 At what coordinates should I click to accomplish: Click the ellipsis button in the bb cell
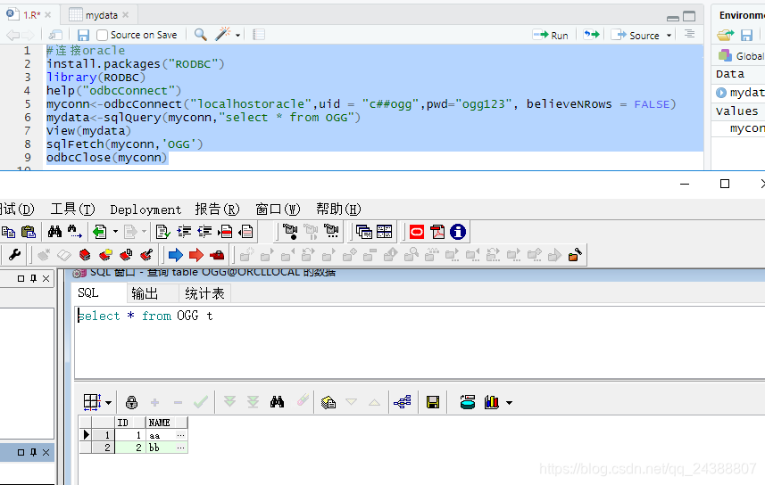pos(180,448)
